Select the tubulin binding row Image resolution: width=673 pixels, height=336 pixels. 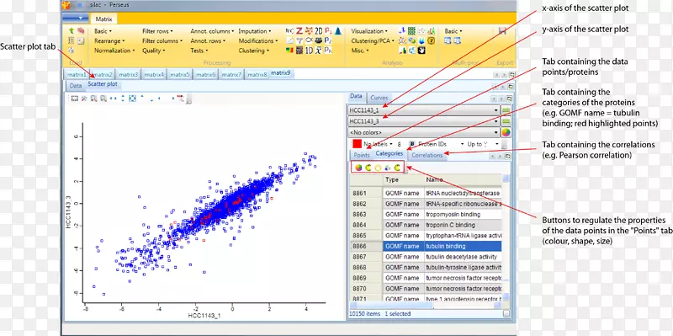429,246
